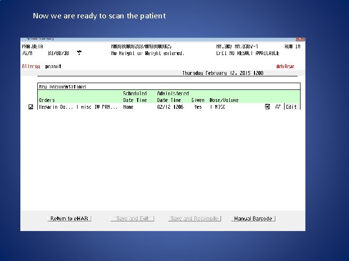Open Manual Barcode entry
The image size is (349, 261).
(x=254, y=218)
